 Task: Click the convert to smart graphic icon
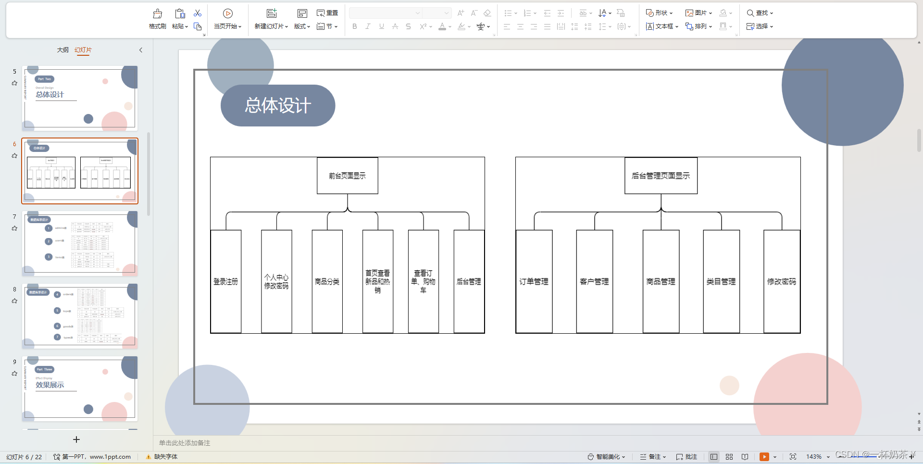click(x=621, y=13)
